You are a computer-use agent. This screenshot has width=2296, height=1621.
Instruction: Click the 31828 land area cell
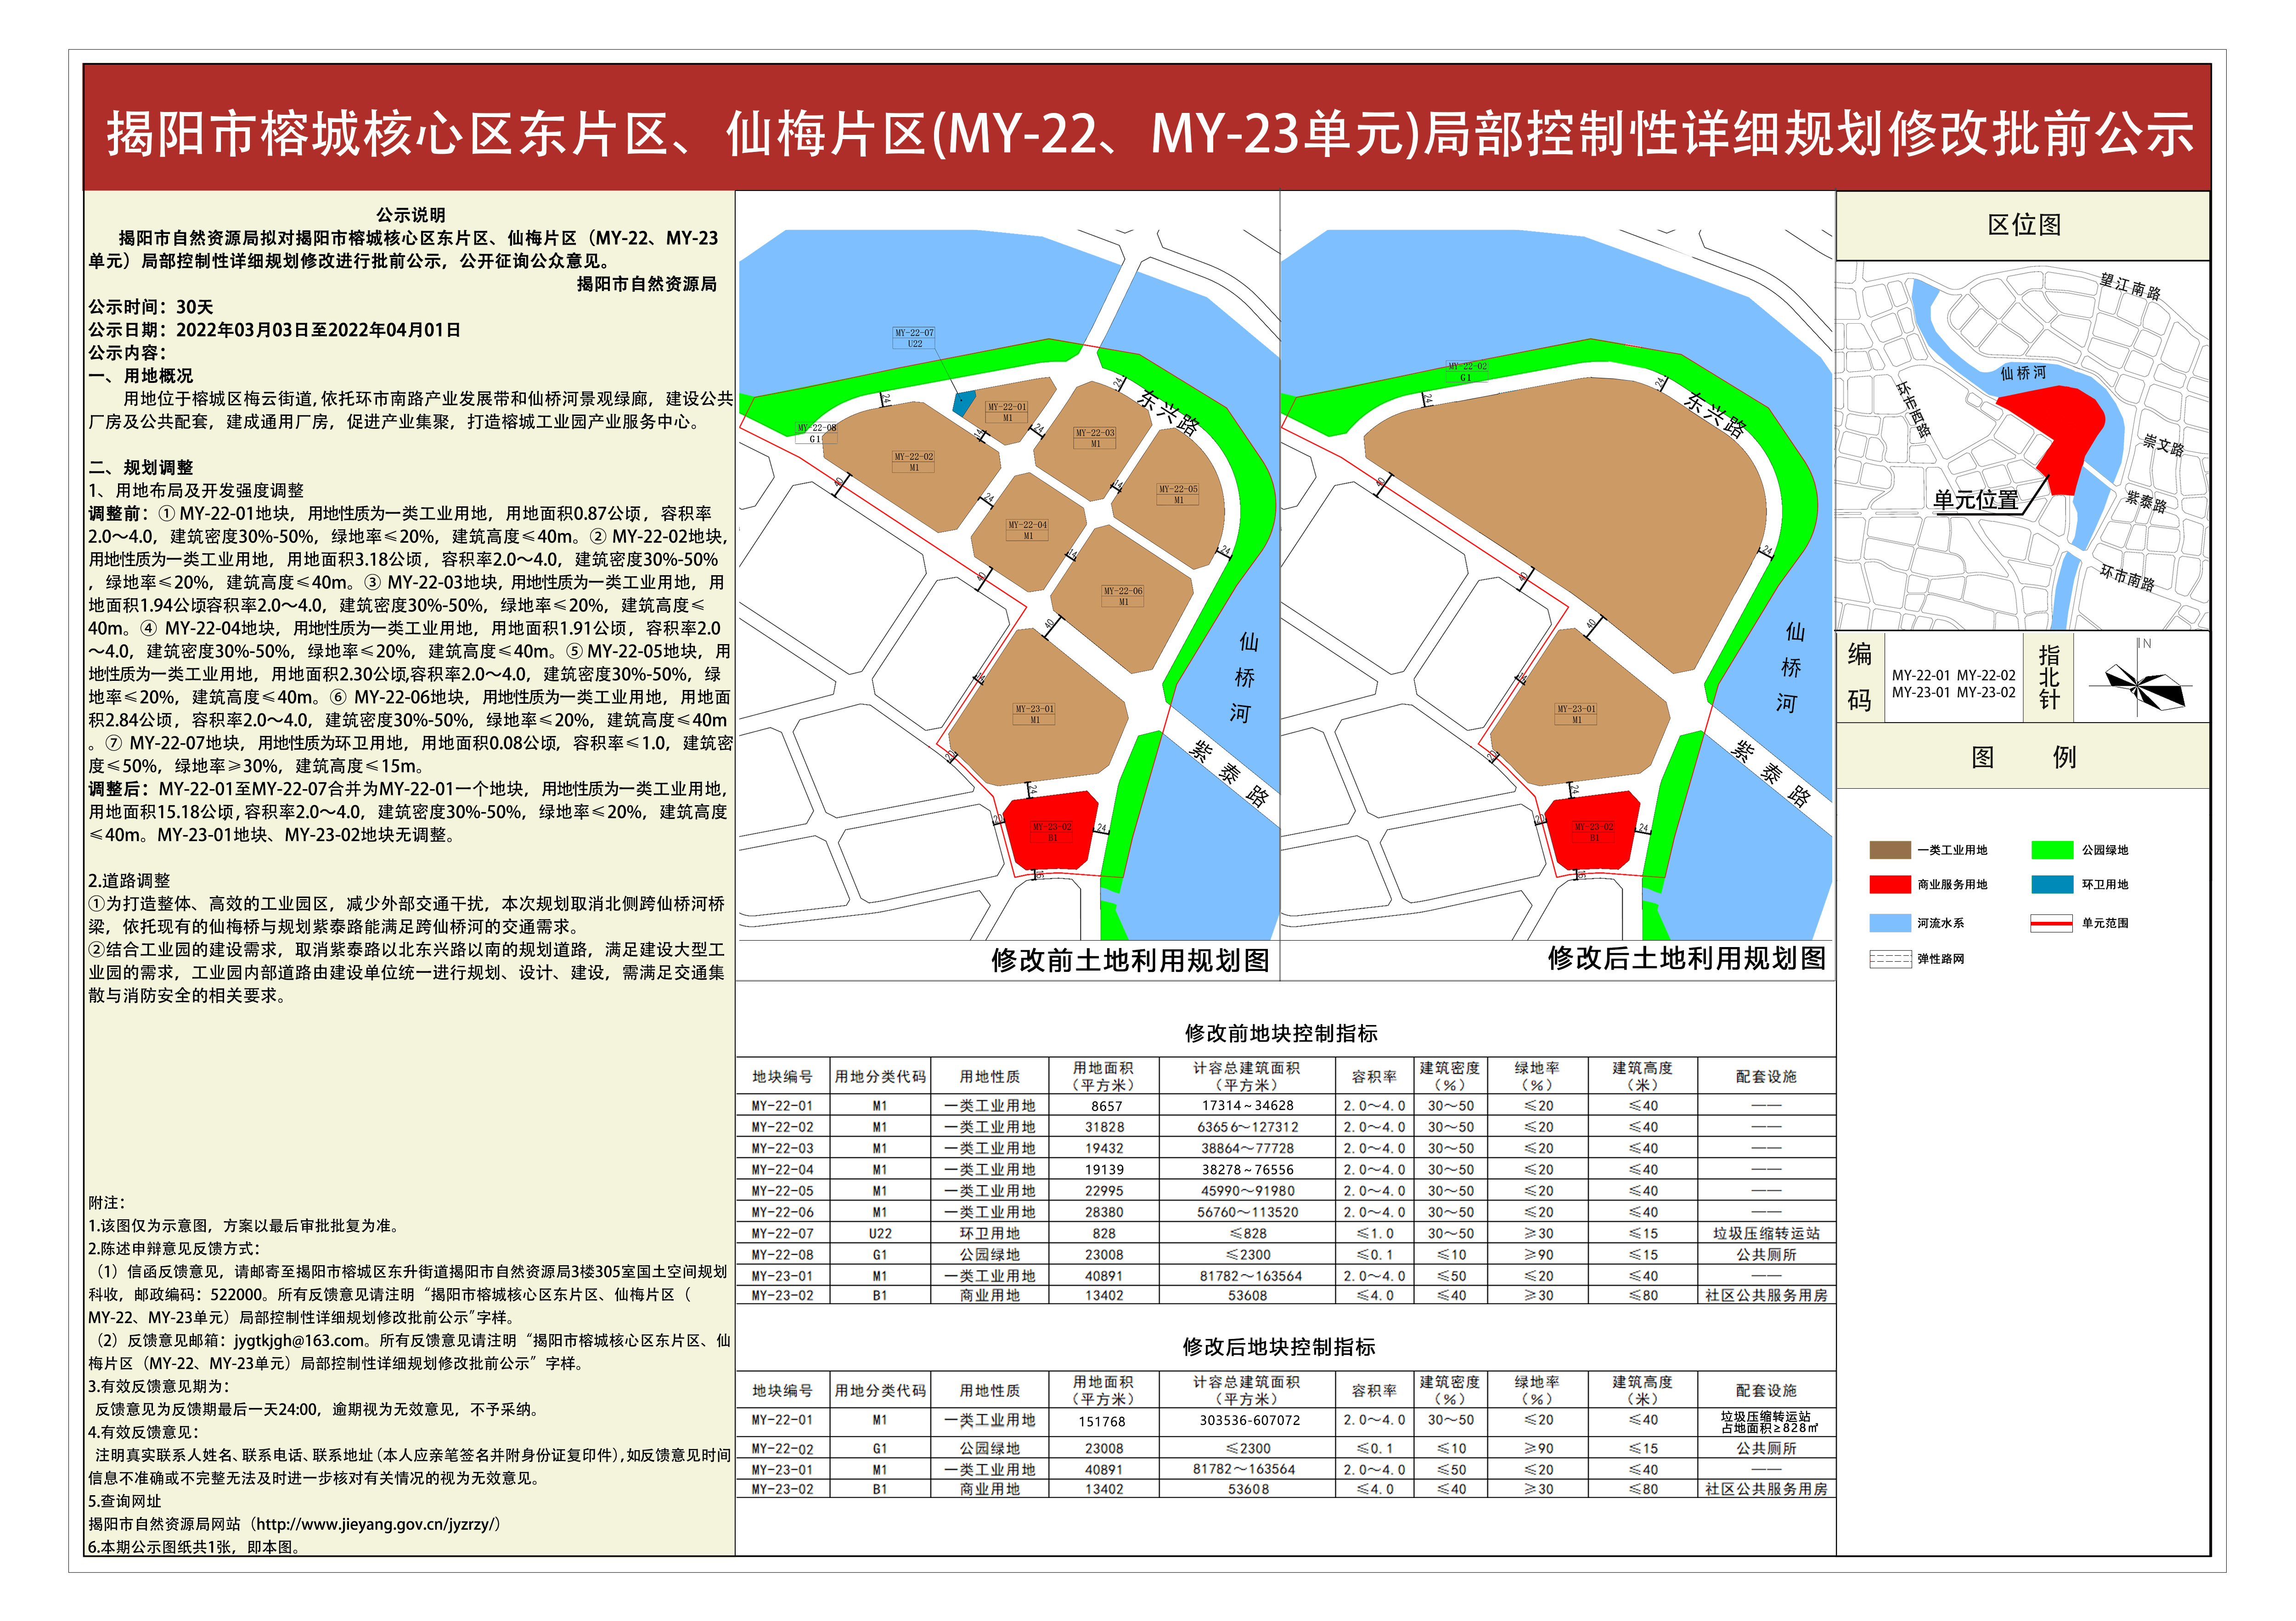[1105, 1127]
